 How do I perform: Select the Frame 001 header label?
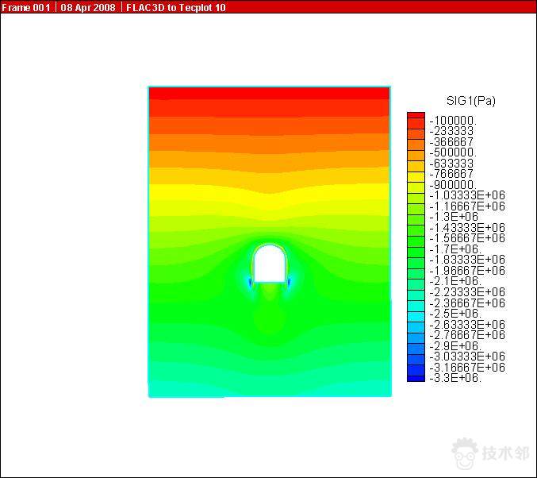click(27, 6)
